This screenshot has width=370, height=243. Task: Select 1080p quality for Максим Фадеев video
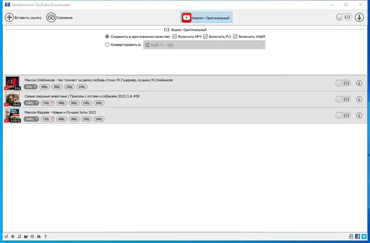pos(31,119)
